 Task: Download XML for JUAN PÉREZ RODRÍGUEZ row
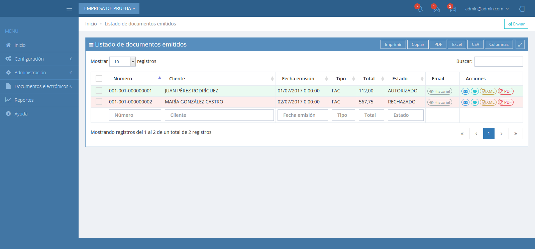[488, 91]
